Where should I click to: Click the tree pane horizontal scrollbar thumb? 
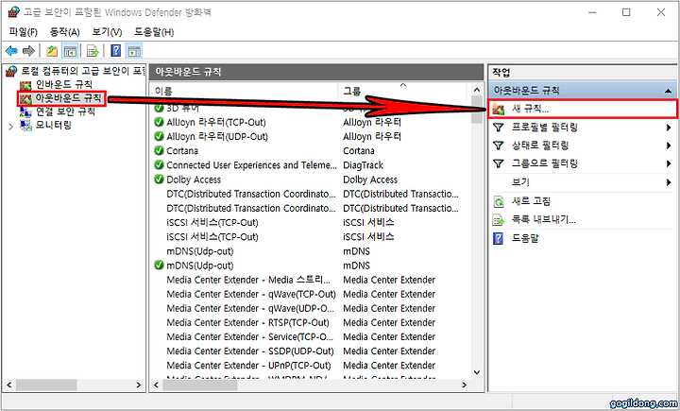click(x=46, y=385)
